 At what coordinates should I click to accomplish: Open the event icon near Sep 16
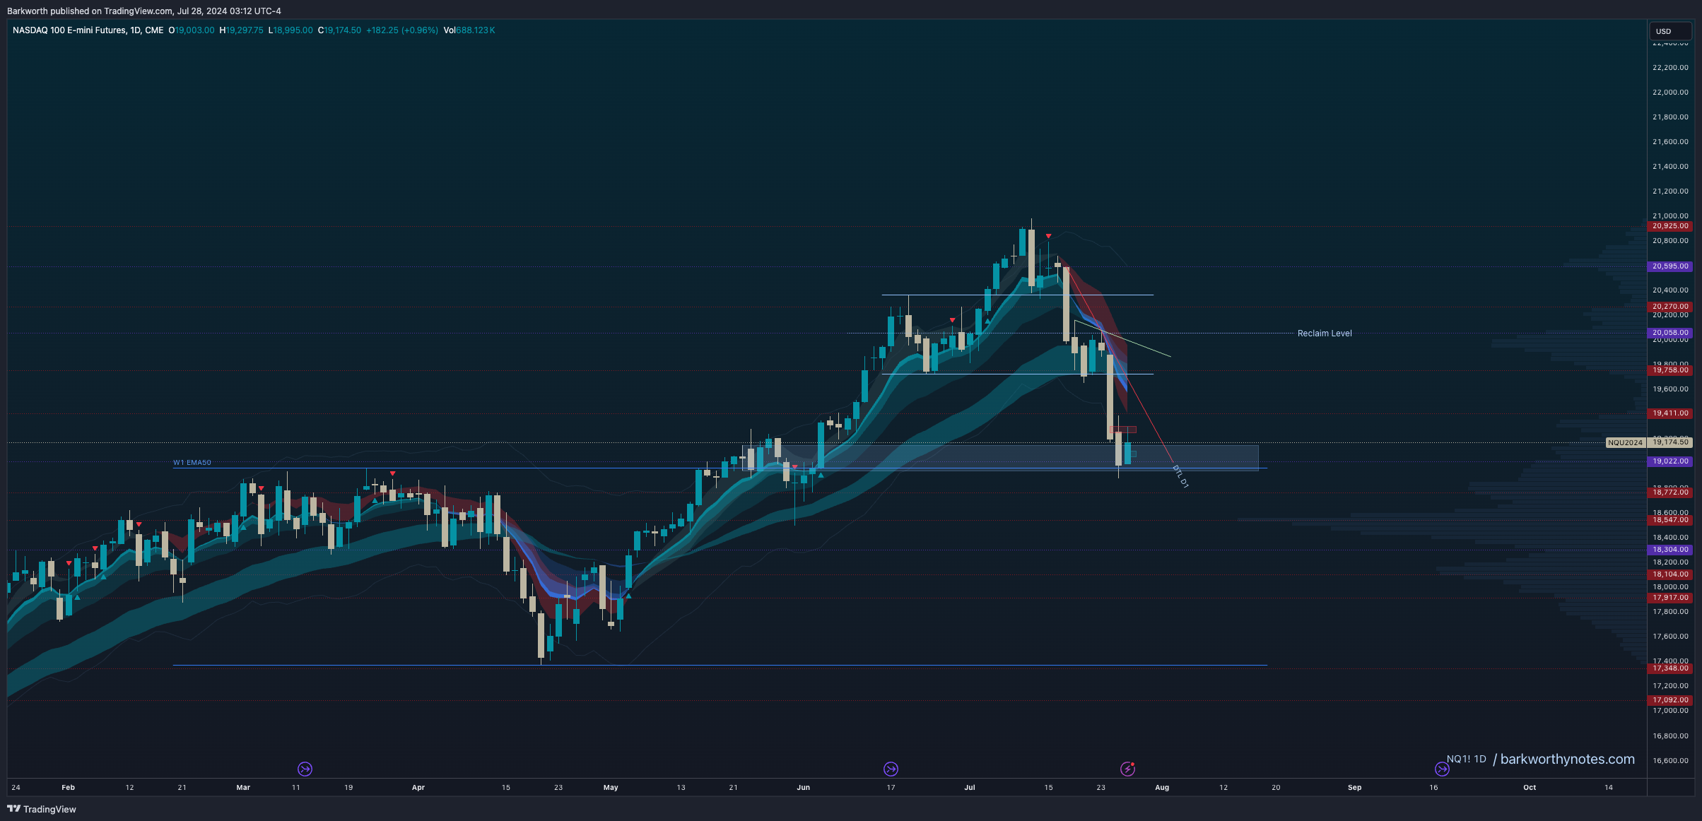click(x=1442, y=769)
